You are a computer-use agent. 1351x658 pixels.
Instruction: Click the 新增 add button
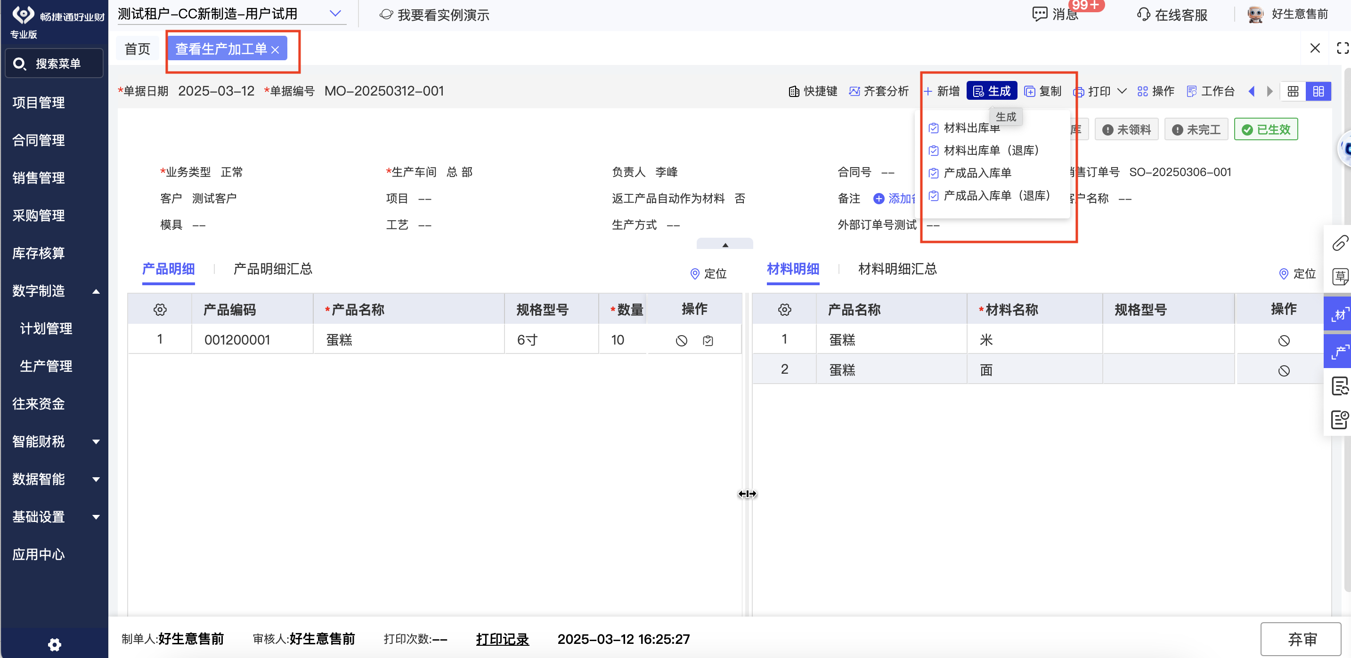[x=942, y=91]
